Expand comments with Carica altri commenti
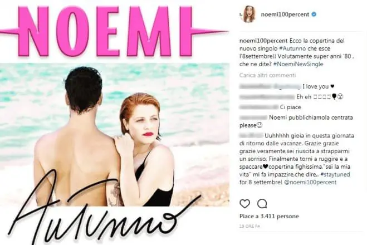367x245 pixels. click(x=267, y=75)
